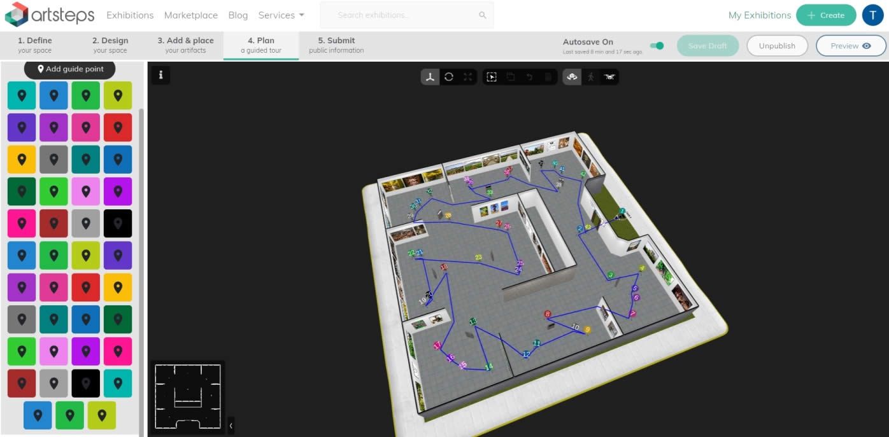
Task: Click Preview button with eye icon
Action: pyautogui.click(x=850, y=46)
